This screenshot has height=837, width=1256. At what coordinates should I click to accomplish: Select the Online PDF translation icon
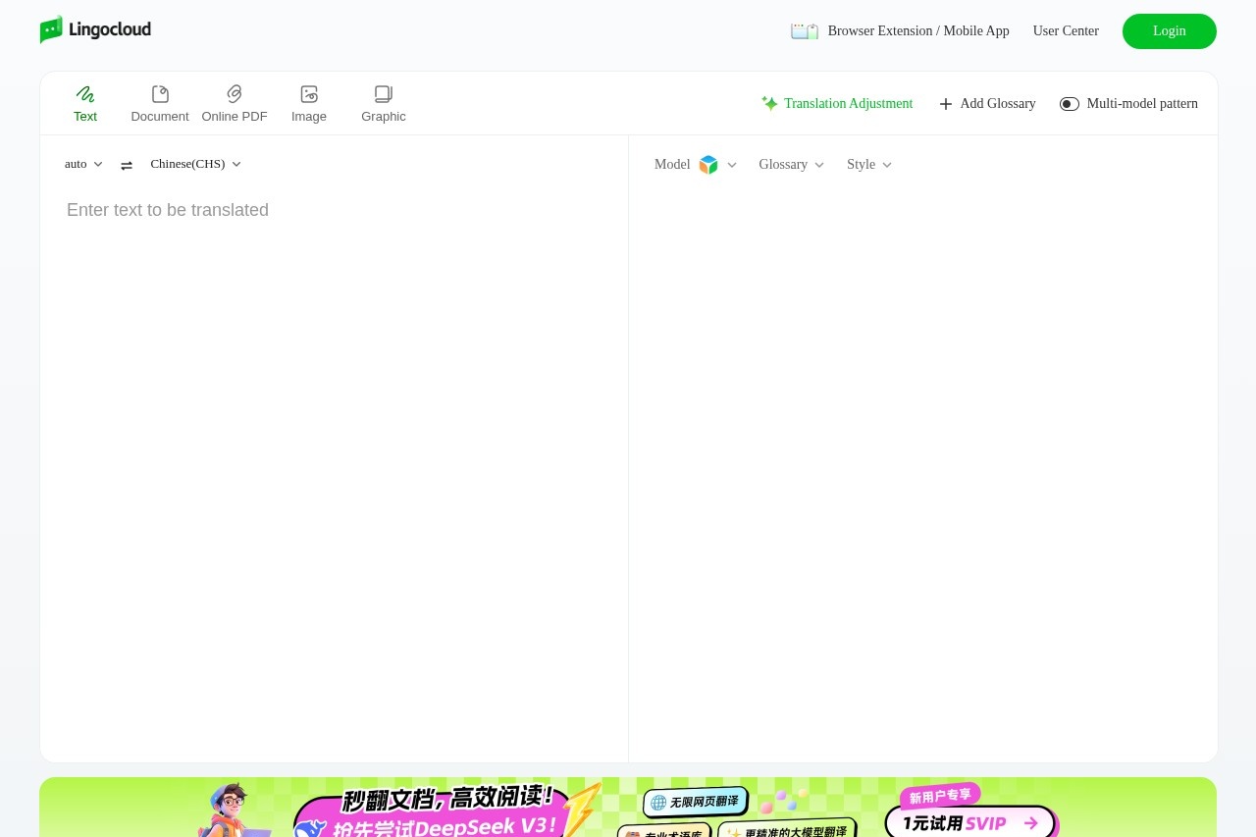(x=234, y=94)
